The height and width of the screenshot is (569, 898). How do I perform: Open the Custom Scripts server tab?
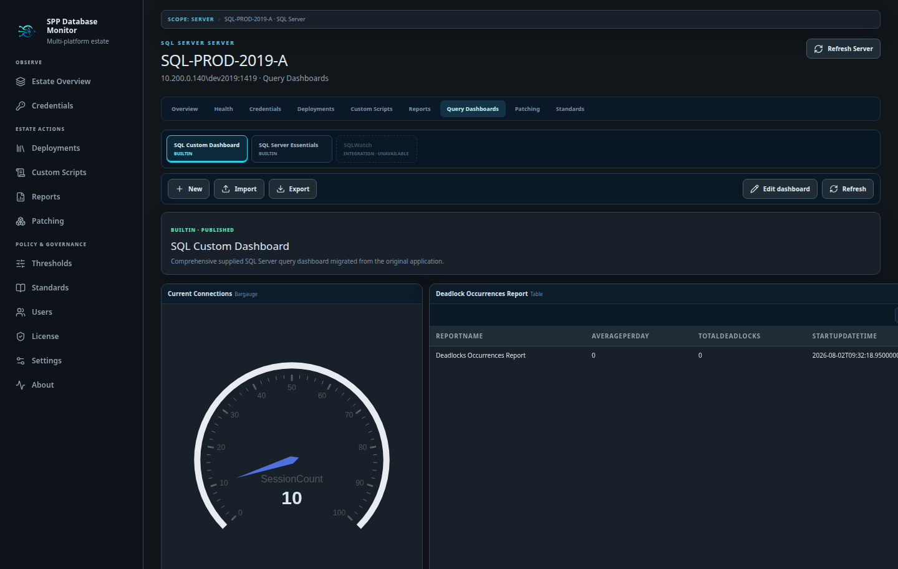(372, 109)
